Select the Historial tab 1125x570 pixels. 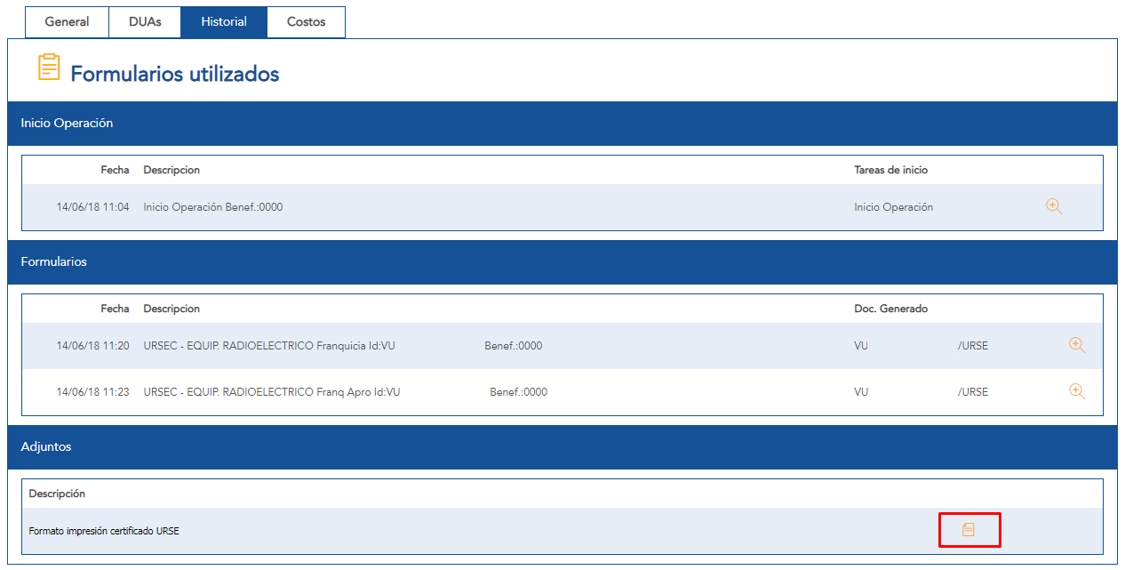tap(224, 22)
